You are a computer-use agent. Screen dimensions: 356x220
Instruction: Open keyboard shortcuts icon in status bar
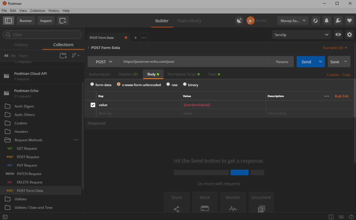(341, 217)
